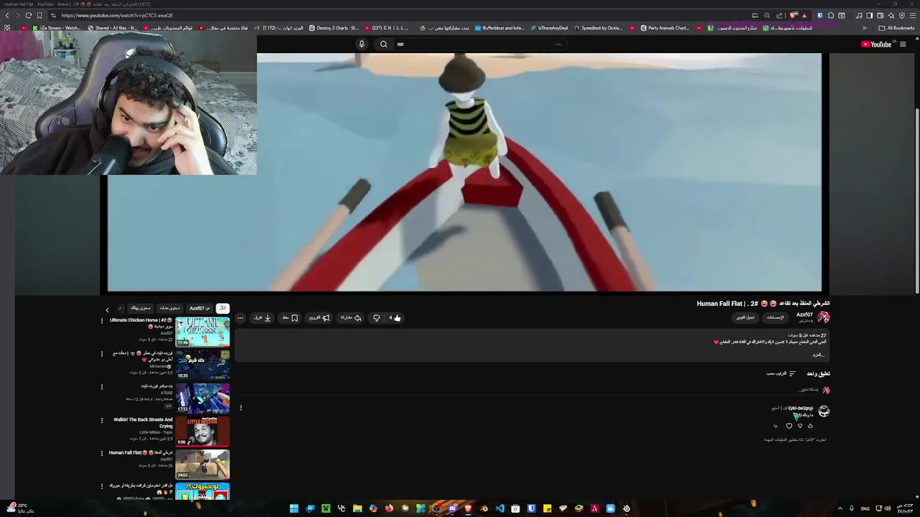Open the Azxf07 channel avatar
This screenshot has width=920, height=517.
pos(824,317)
